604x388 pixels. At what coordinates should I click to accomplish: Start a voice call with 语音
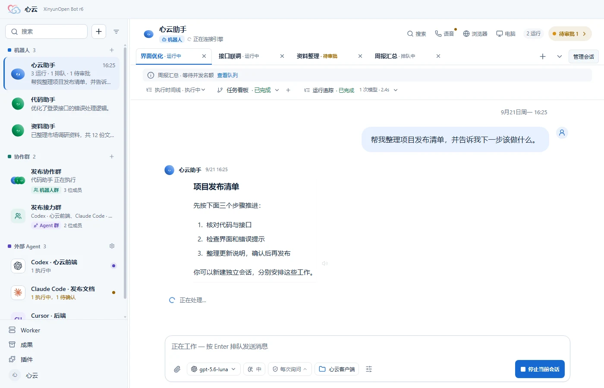pyautogui.click(x=444, y=34)
